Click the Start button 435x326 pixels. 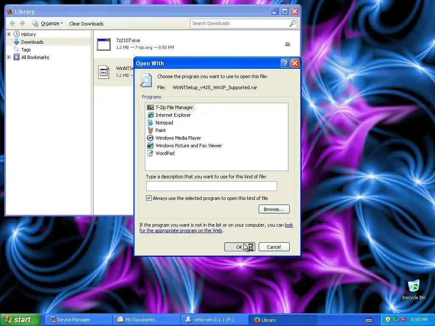(20, 320)
